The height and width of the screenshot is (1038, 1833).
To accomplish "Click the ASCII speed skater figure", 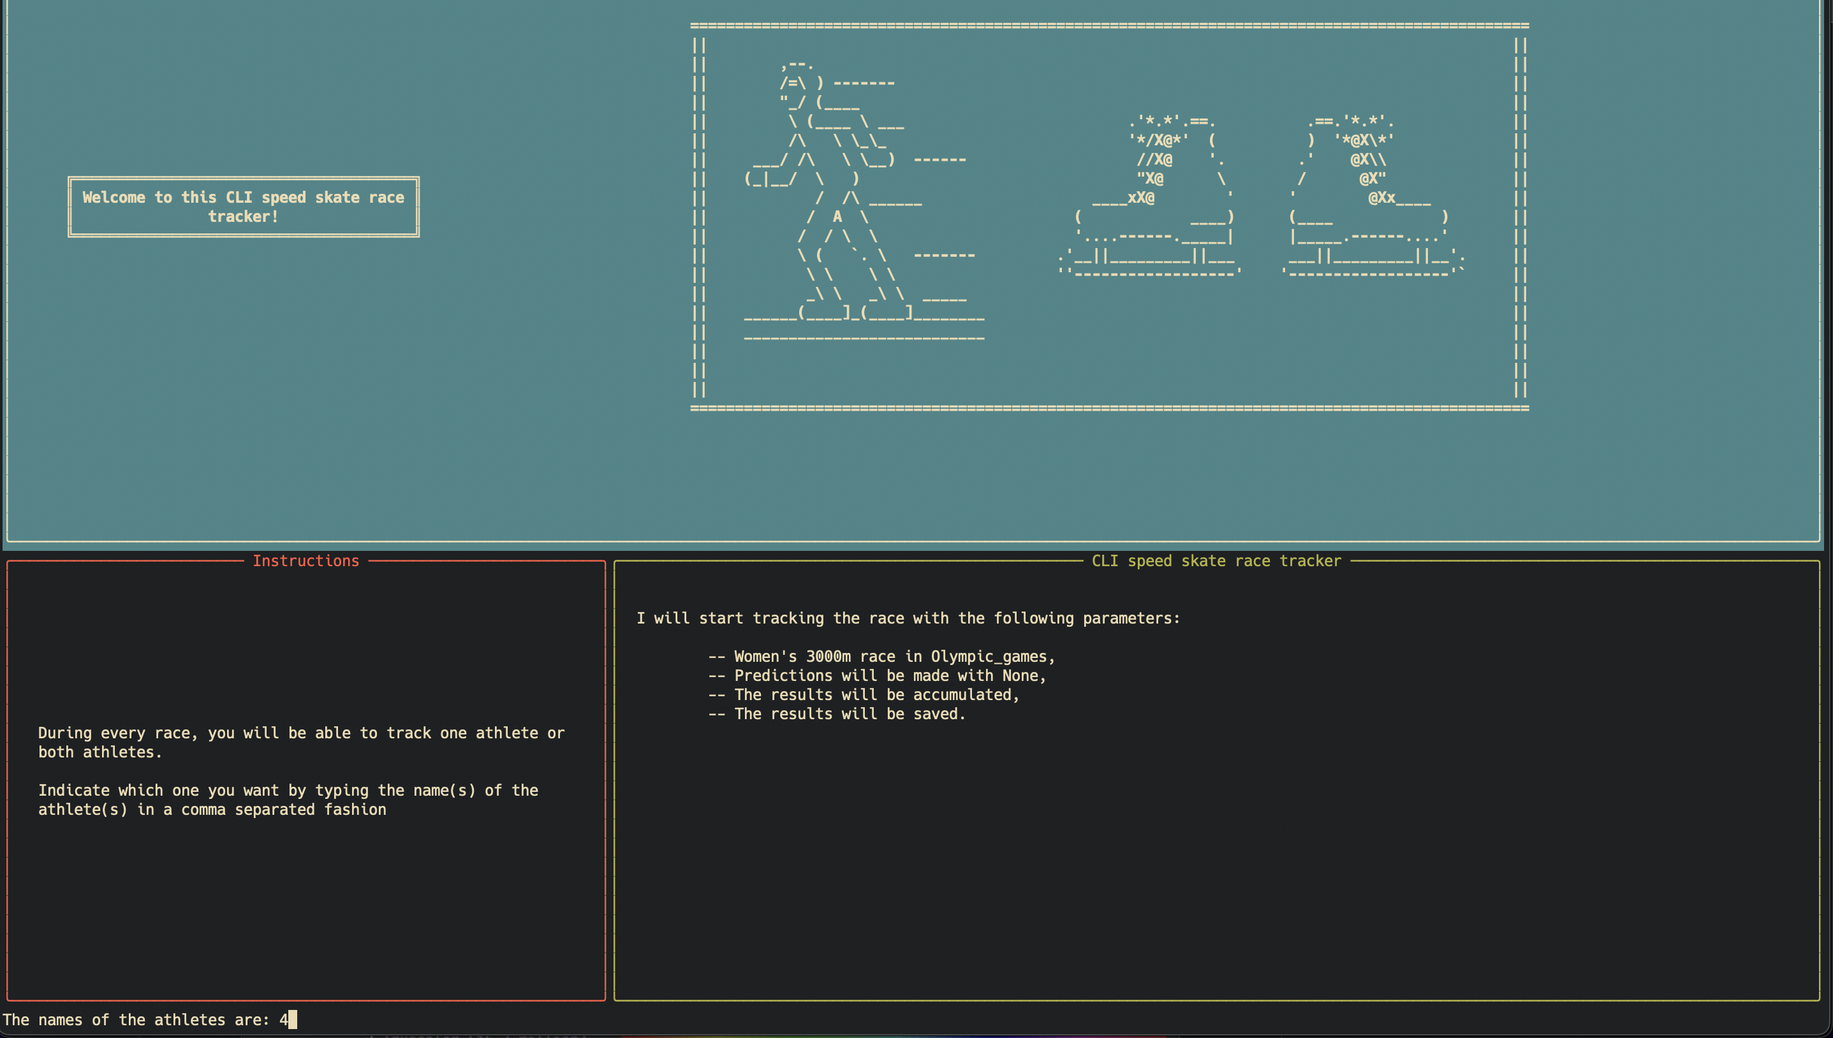I will pyautogui.click(x=864, y=200).
